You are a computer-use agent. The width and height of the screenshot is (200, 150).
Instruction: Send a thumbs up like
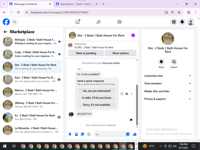[x=135, y=134]
